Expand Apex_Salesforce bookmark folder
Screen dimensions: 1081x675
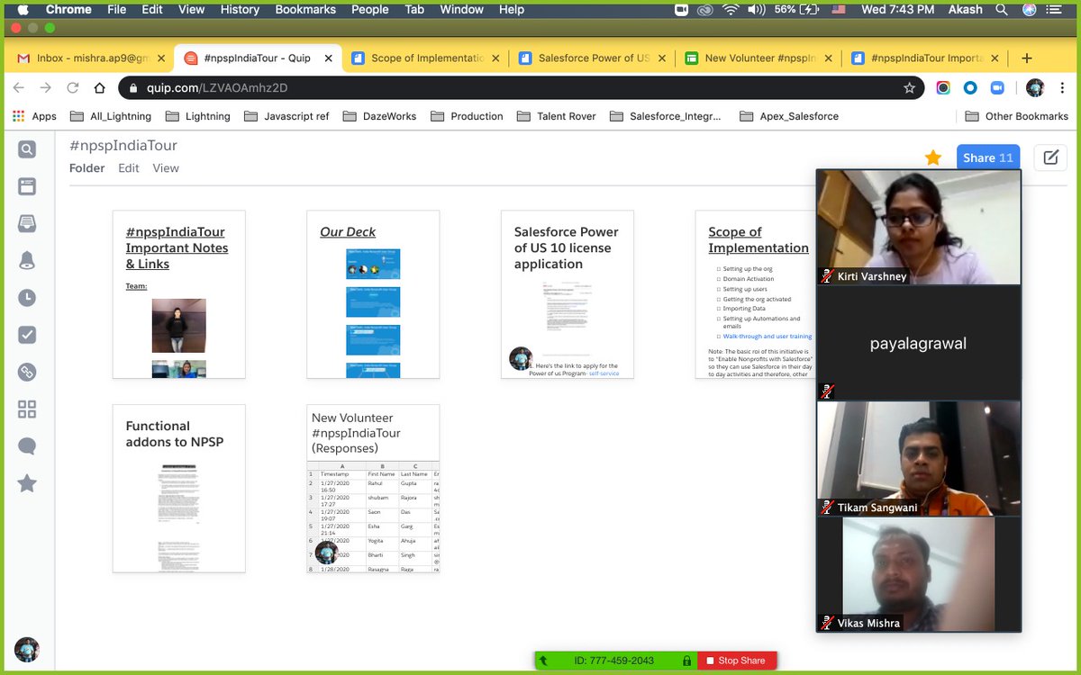(x=788, y=116)
